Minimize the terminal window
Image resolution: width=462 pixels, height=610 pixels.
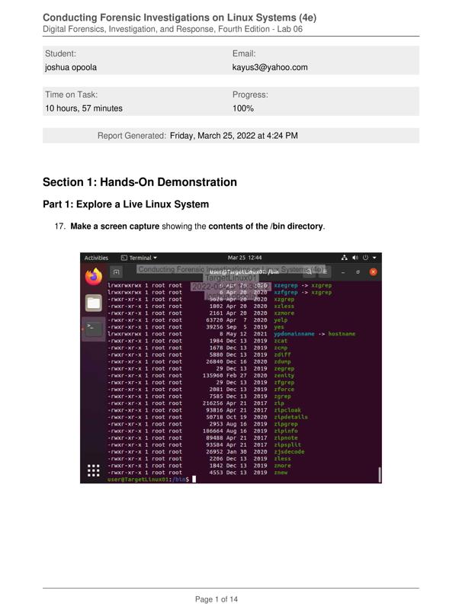(x=343, y=272)
